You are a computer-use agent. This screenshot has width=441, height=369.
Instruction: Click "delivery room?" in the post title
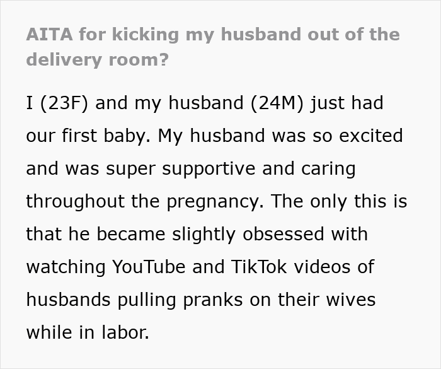point(98,61)
